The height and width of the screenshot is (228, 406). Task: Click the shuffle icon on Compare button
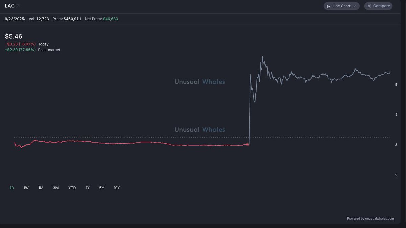click(x=369, y=6)
